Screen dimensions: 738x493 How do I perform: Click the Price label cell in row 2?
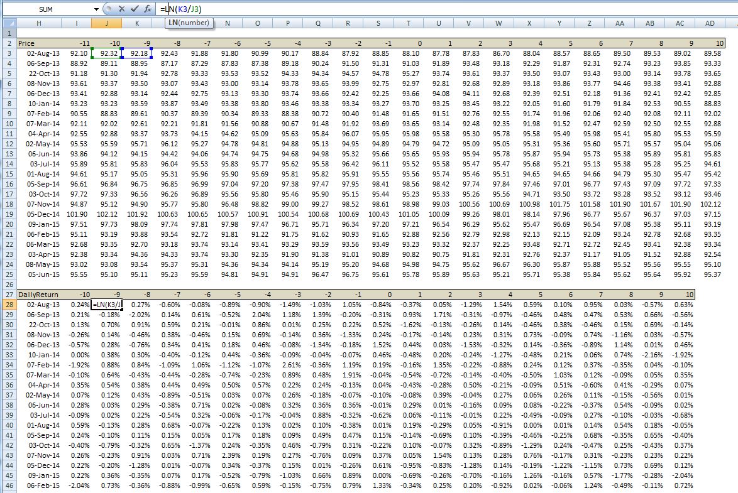point(39,43)
